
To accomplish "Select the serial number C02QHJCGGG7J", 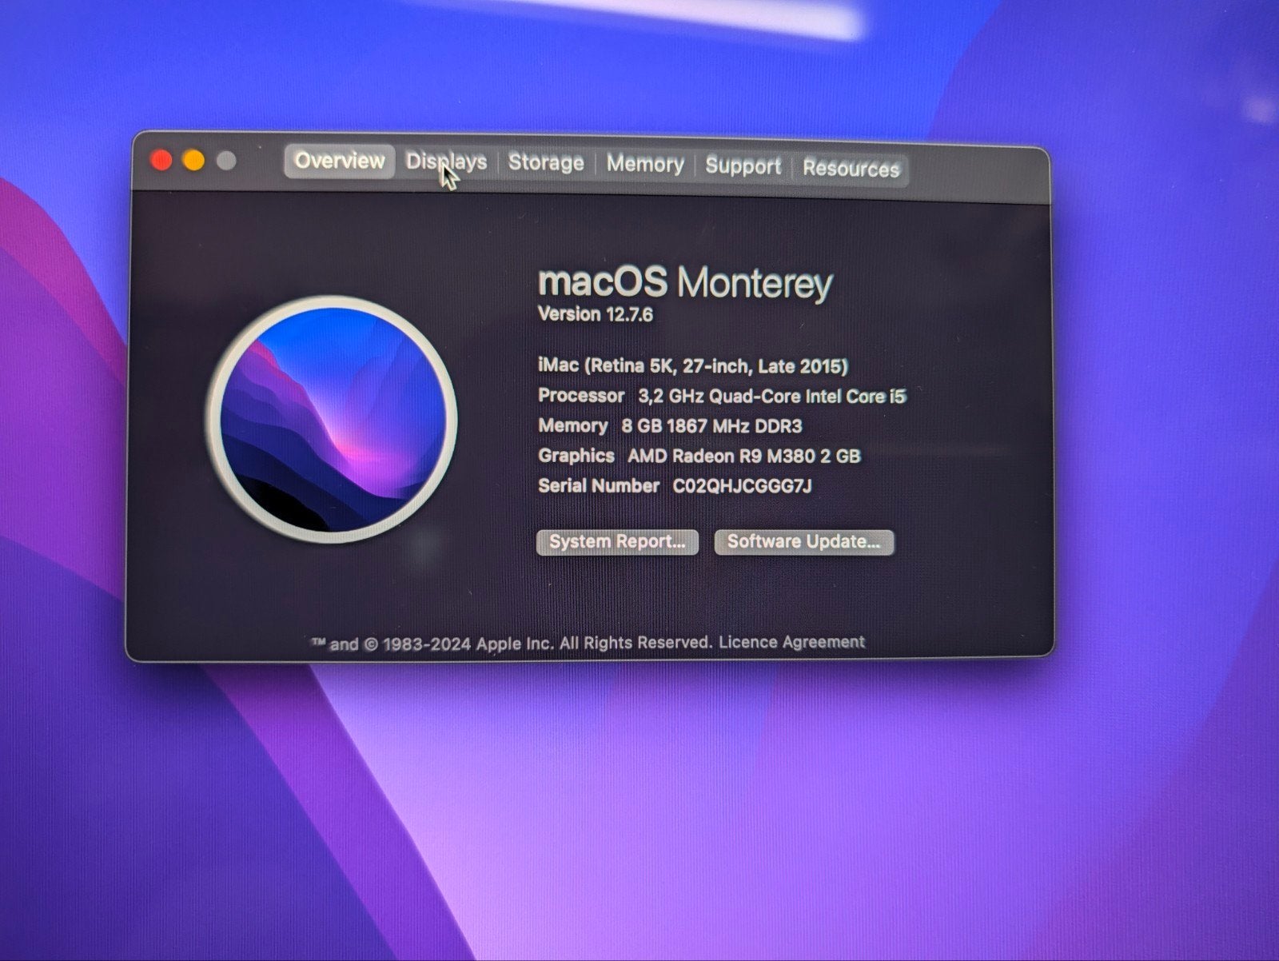I will coord(742,486).
